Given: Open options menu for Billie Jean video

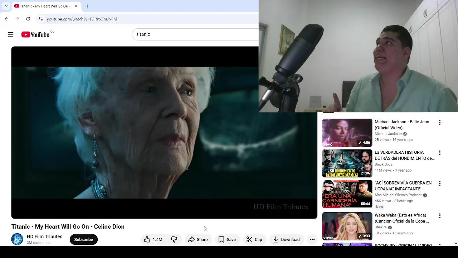Looking at the screenshot, I should tap(440, 123).
